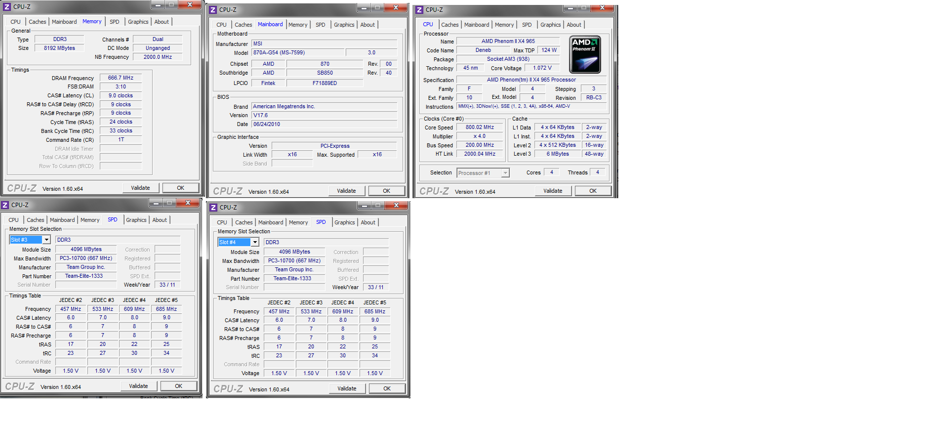936x427 pixels.
Task: Click OK in the CPU window
Action: tap(593, 191)
